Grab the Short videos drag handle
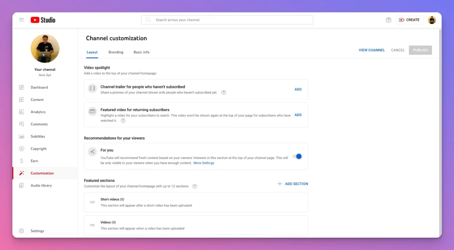454x250 pixels. point(92,202)
